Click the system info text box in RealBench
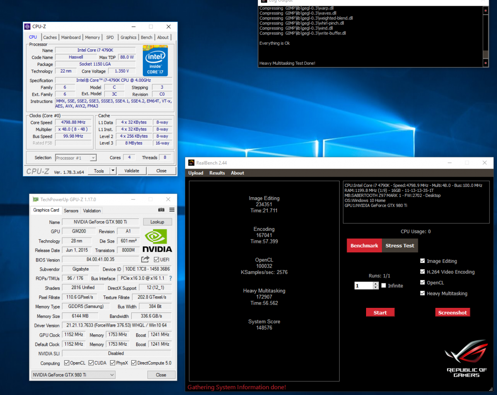Viewport: 497px width, 395px height. (x=416, y=202)
